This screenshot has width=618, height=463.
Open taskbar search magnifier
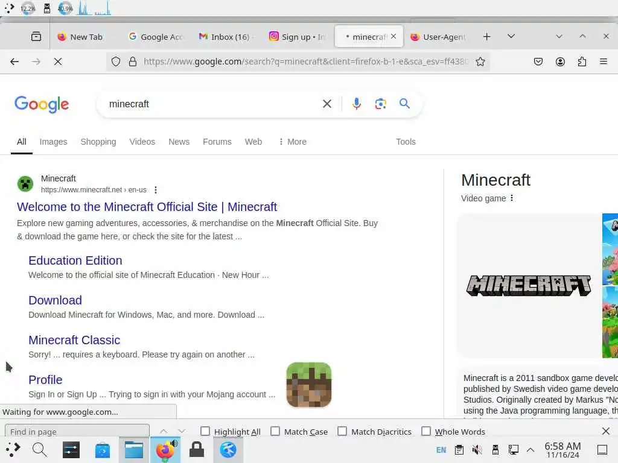click(39, 449)
